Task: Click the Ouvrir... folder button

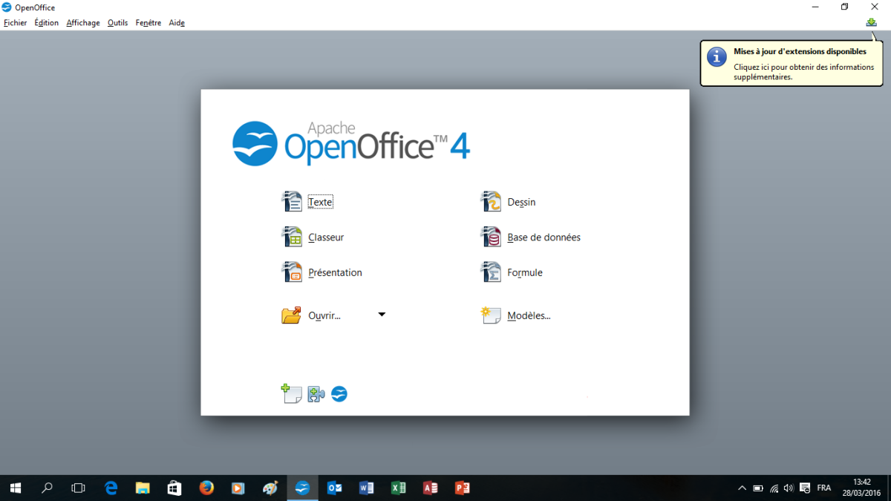Action: pyautogui.click(x=311, y=315)
